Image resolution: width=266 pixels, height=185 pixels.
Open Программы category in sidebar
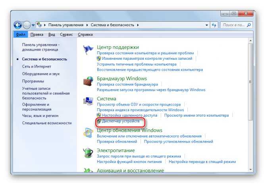[x=33, y=81]
